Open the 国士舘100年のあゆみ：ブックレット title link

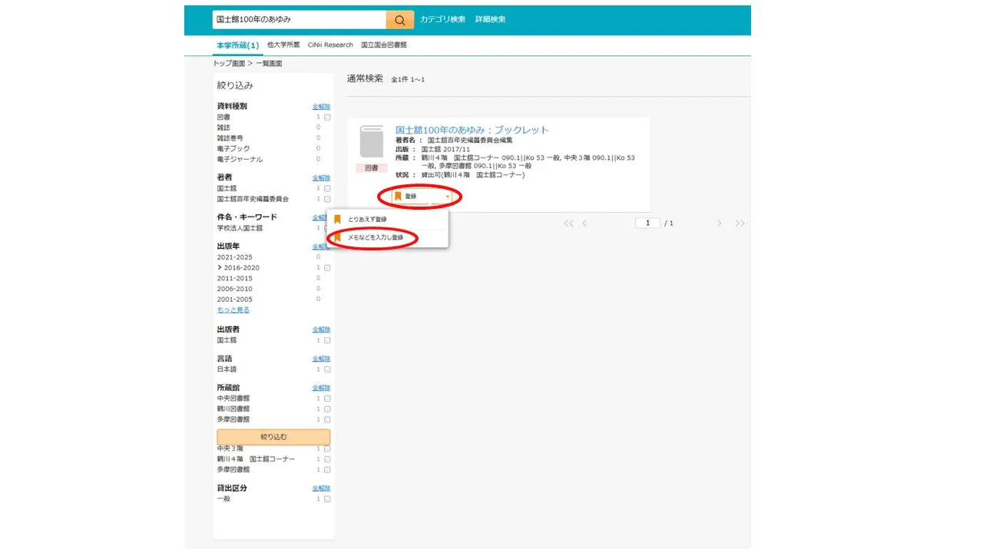click(x=472, y=130)
